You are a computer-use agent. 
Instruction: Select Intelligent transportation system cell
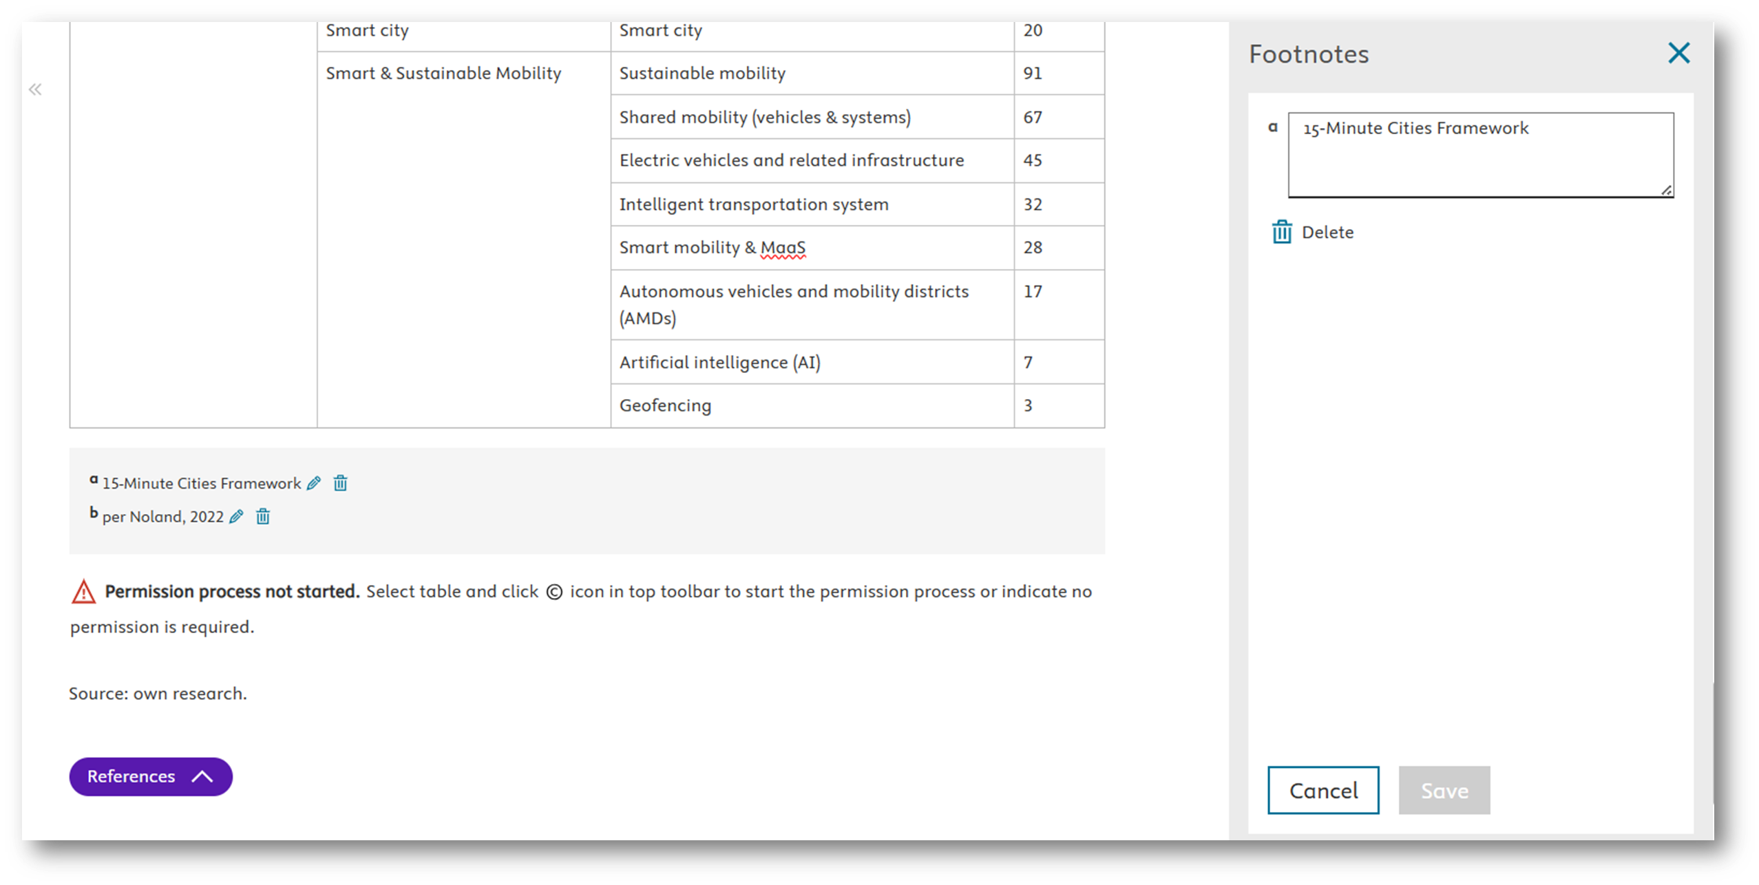click(812, 204)
